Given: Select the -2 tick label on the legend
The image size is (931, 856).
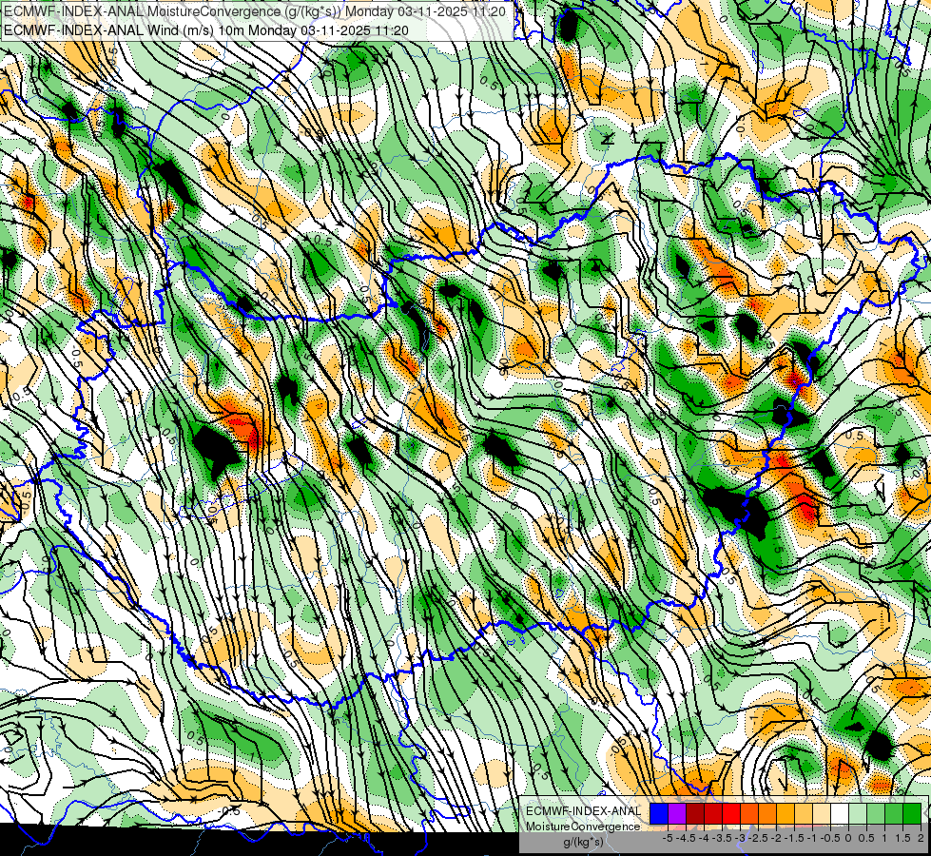Looking at the screenshot, I should [x=776, y=838].
